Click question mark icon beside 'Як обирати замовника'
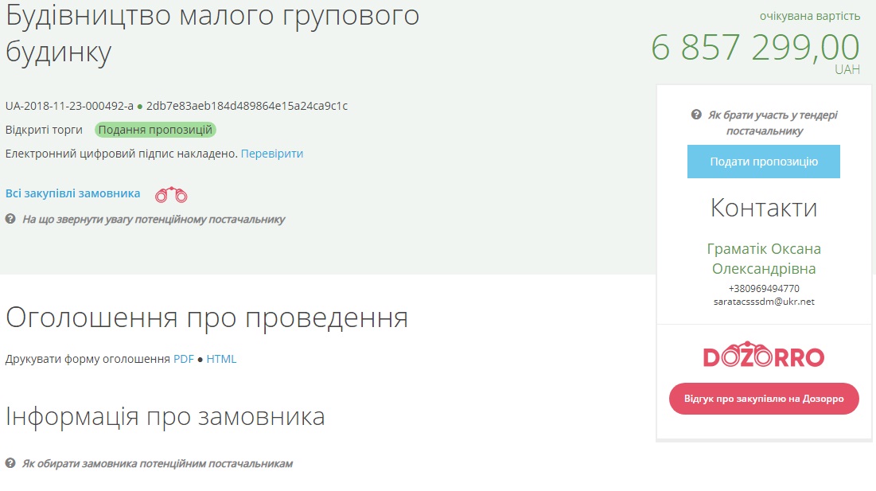The height and width of the screenshot is (491, 876). coord(10,463)
